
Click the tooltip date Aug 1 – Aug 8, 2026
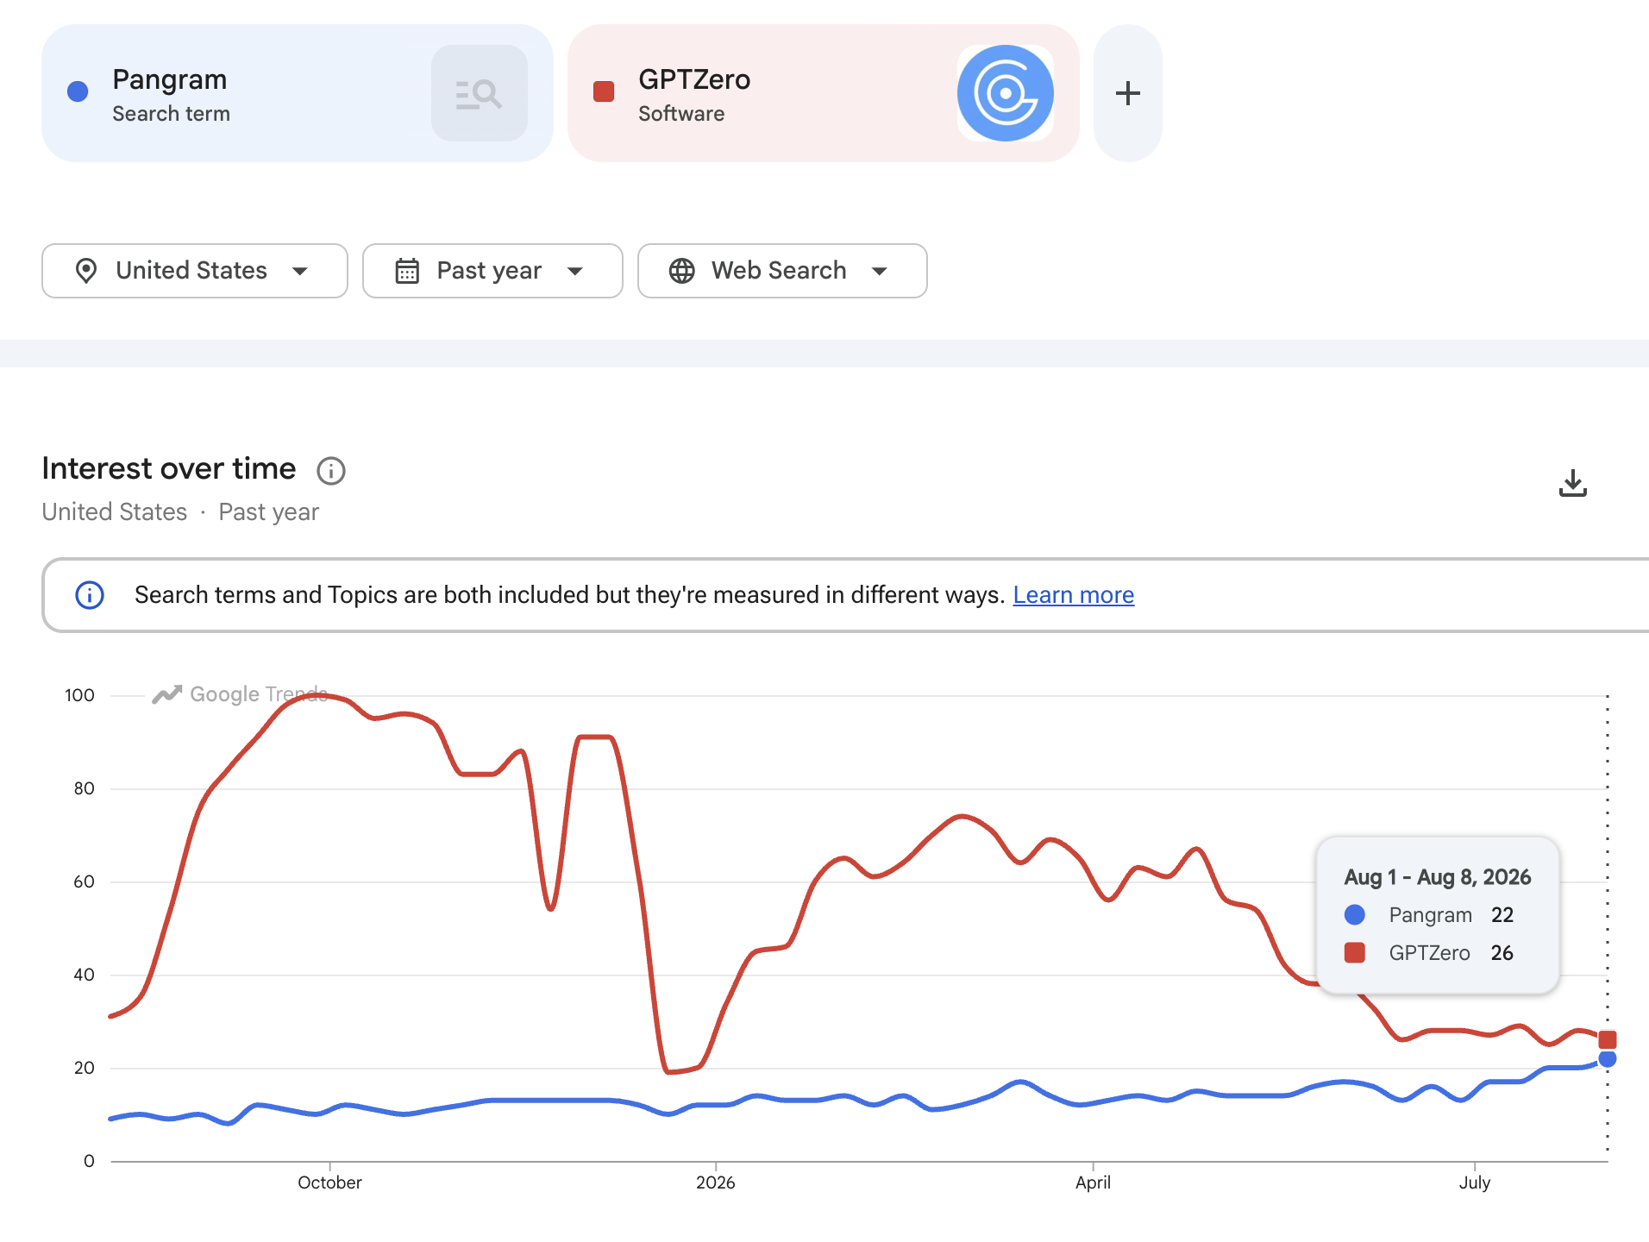(1438, 877)
